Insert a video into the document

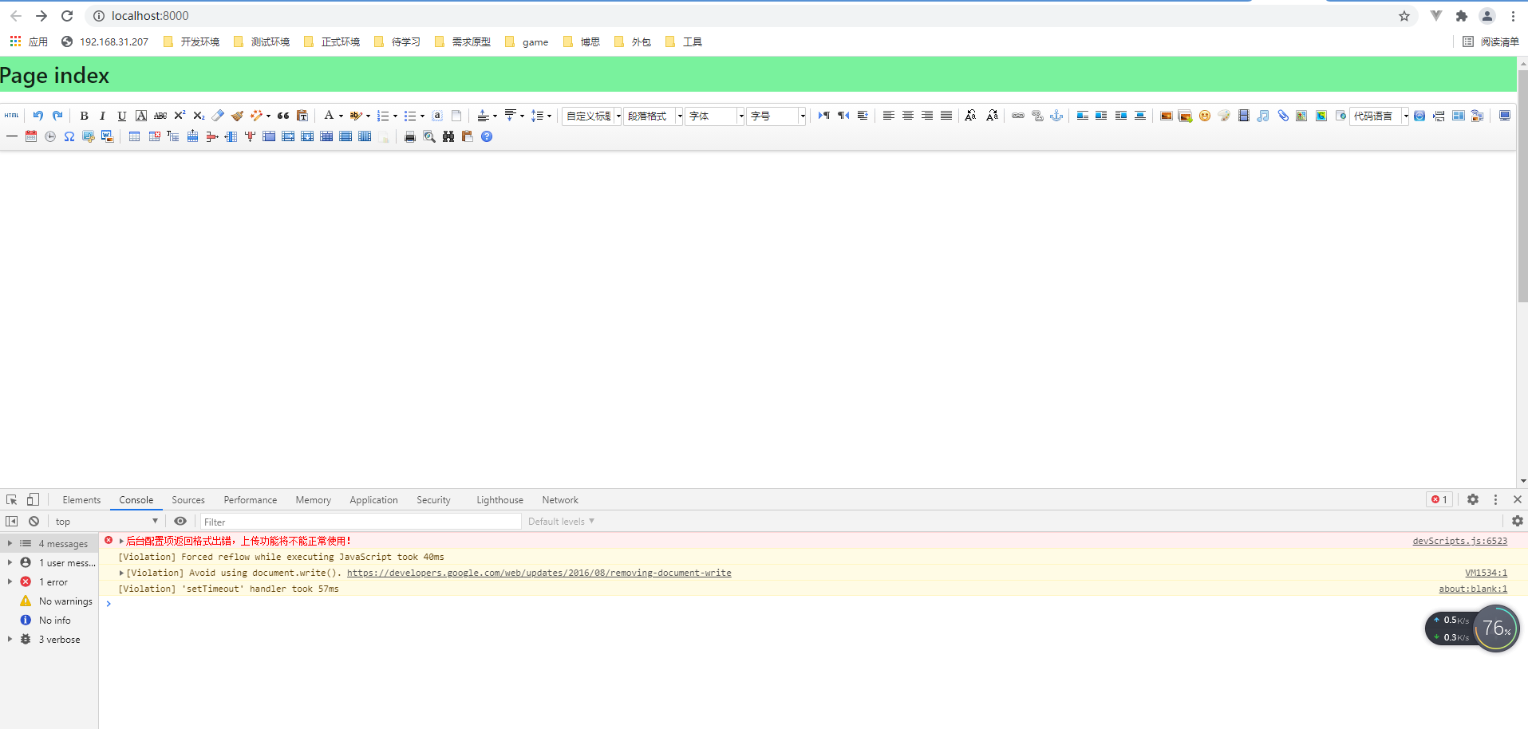pos(1243,116)
